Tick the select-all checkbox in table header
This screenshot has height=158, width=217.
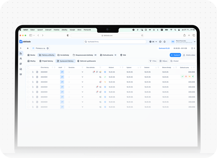tap(28, 67)
